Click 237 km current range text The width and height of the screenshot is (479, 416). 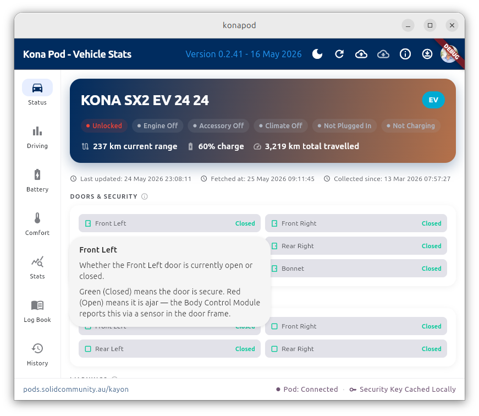(x=135, y=146)
